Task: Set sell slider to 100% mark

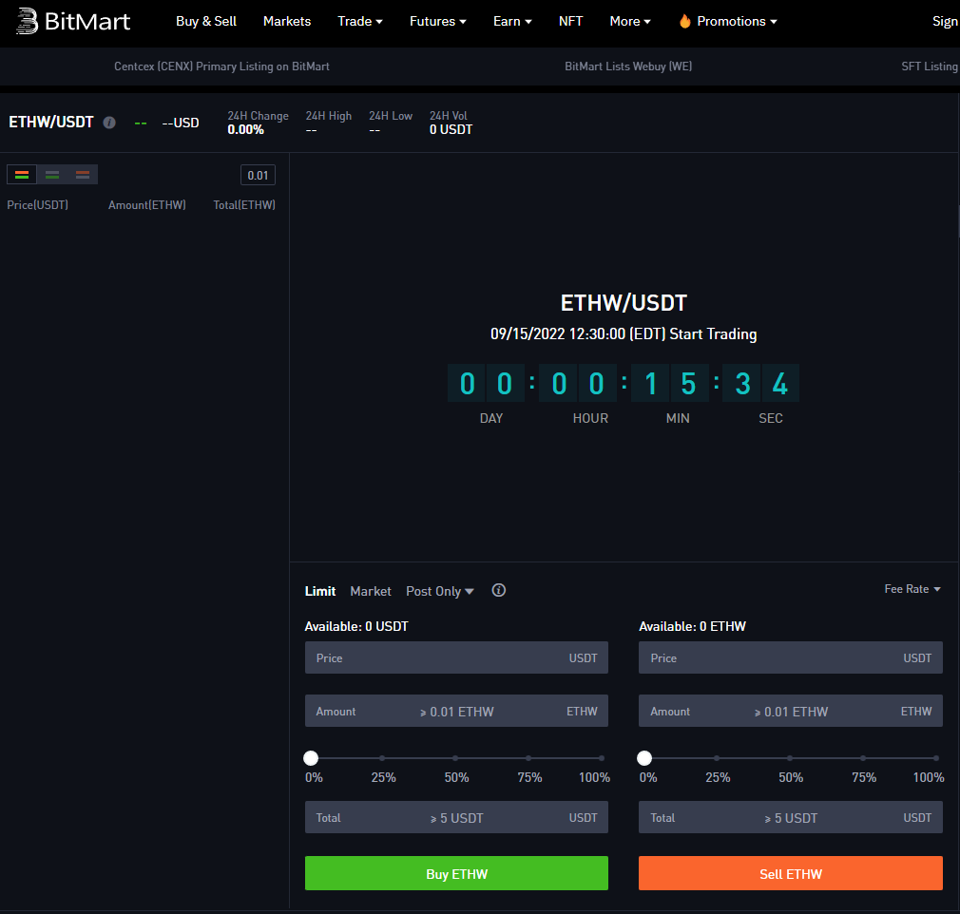Action: [936, 758]
